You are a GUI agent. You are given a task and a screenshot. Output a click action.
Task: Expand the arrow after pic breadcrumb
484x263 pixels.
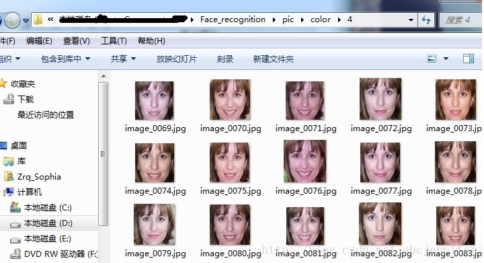coord(302,20)
